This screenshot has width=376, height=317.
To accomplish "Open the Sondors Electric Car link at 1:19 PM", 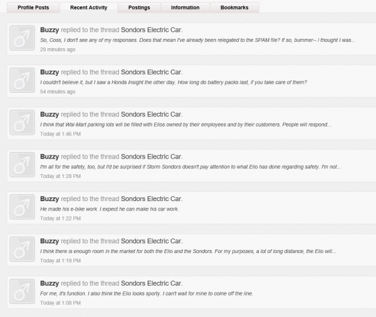I will [x=150, y=241].
